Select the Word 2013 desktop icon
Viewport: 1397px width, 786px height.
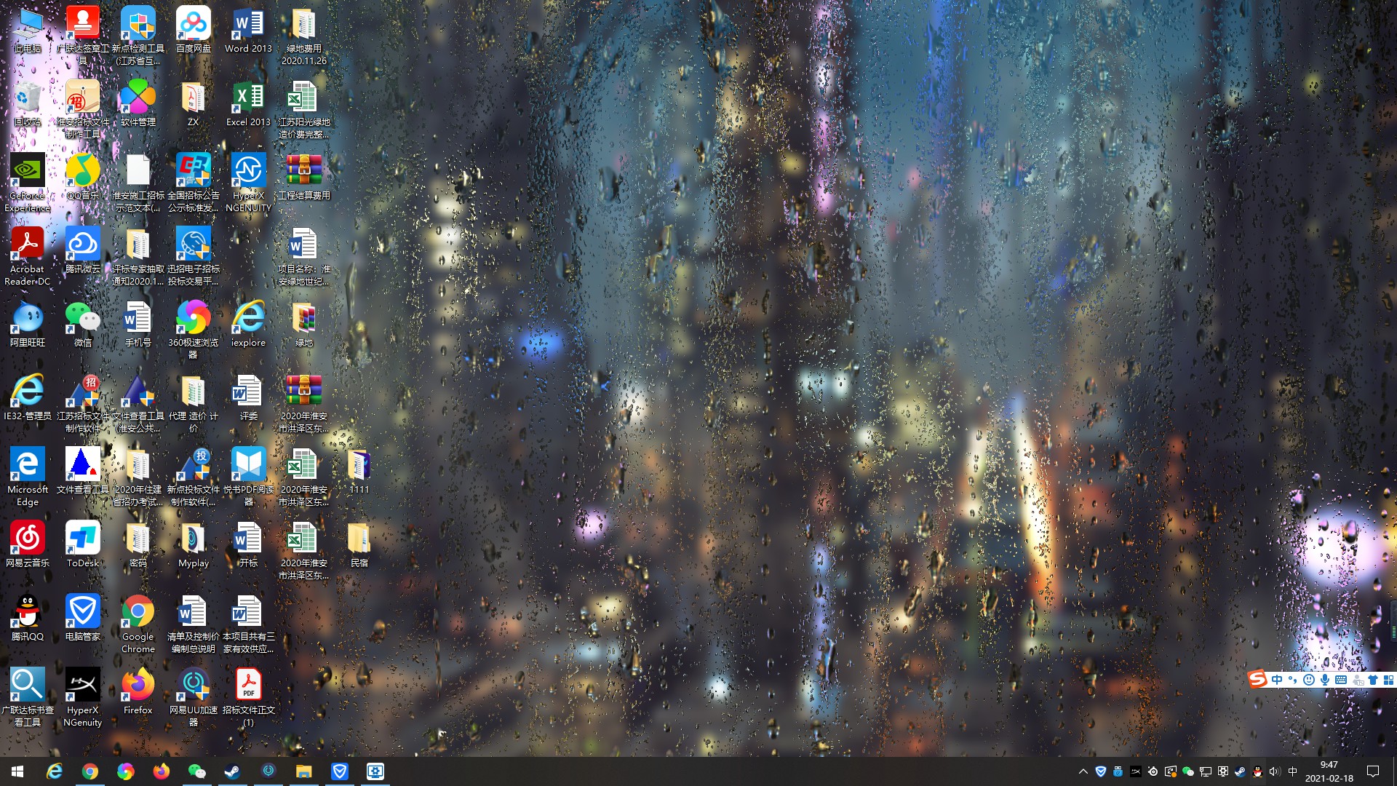tap(248, 25)
